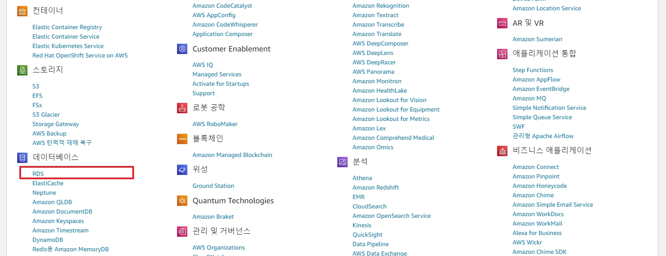Open Amazon Braket
The width and height of the screenshot is (666, 256).
coord(213,217)
